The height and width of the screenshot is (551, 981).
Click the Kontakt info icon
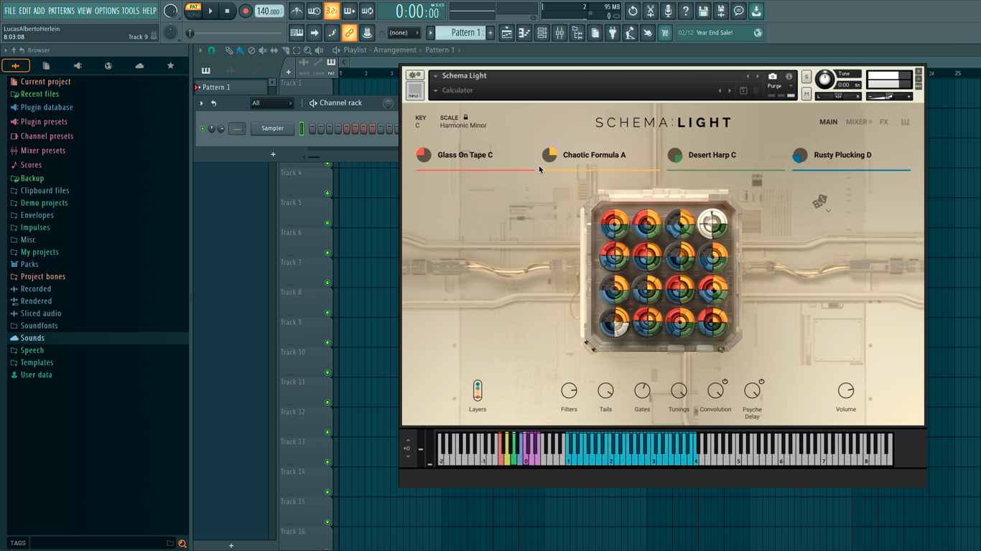click(x=789, y=76)
